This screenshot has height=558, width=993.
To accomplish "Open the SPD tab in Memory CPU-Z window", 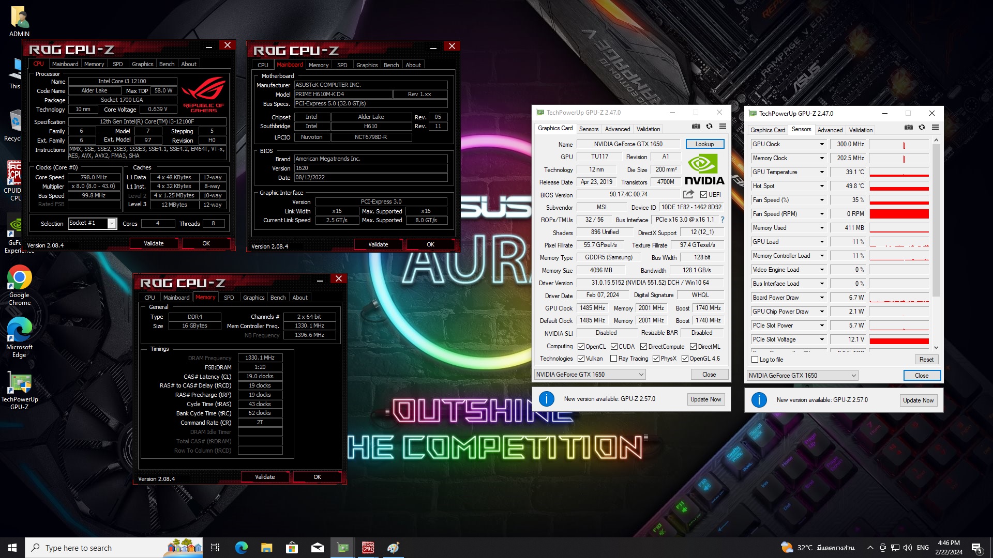I will coord(229,298).
